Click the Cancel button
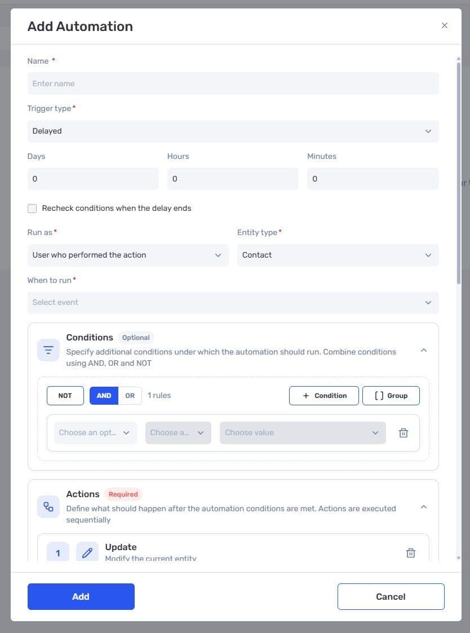This screenshot has height=633, width=470. click(391, 597)
